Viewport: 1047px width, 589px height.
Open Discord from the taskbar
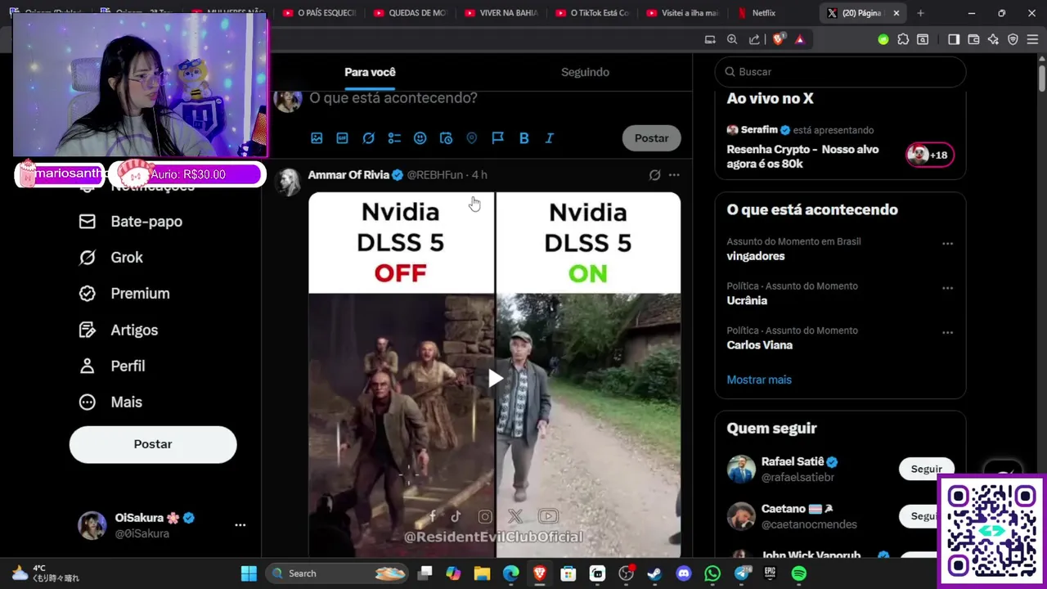684,573
